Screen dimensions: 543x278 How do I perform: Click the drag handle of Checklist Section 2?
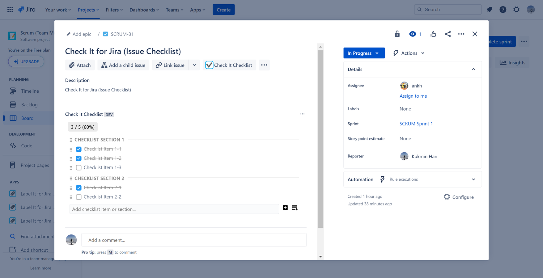point(71,179)
